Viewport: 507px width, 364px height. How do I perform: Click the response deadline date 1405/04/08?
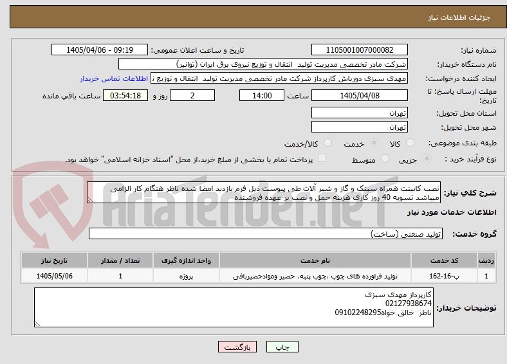pyautogui.click(x=360, y=95)
